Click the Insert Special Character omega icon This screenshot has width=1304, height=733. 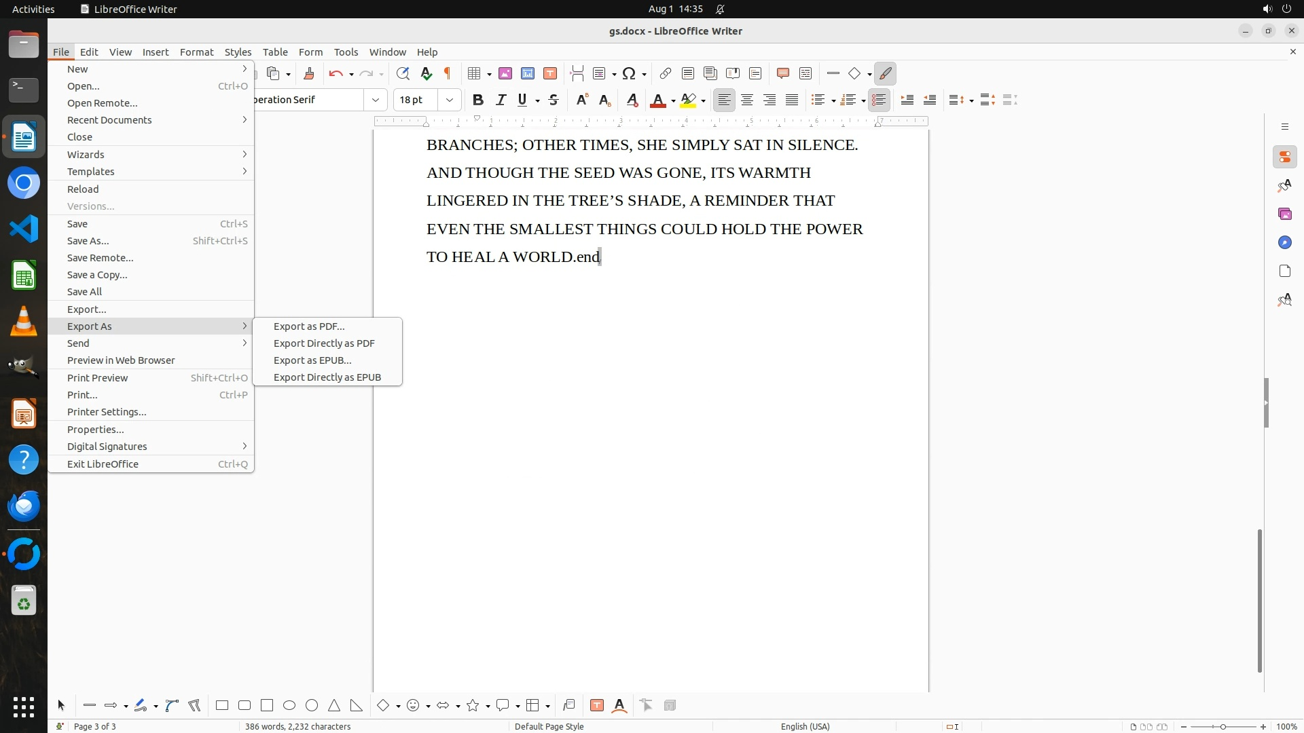coord(629,73)
